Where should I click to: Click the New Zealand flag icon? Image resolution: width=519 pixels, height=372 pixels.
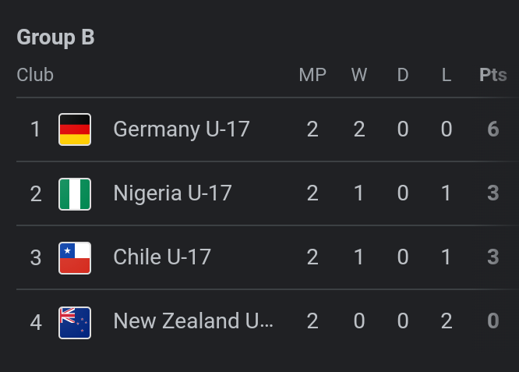(75, 321)
